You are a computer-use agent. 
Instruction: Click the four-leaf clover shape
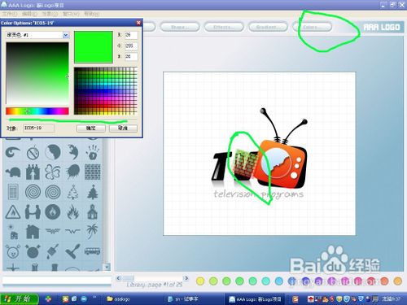click(x=52, y=172)
